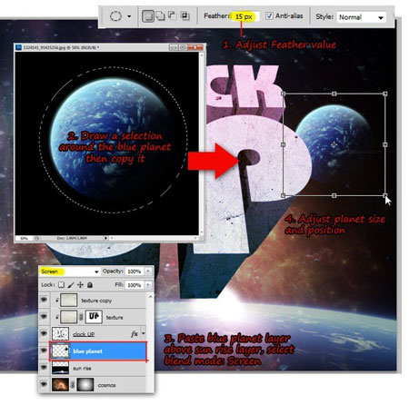This screenshot has width=409, height=405.
Task: Click the 50% zoom field in document window
Action: click(x=24, y=239)
